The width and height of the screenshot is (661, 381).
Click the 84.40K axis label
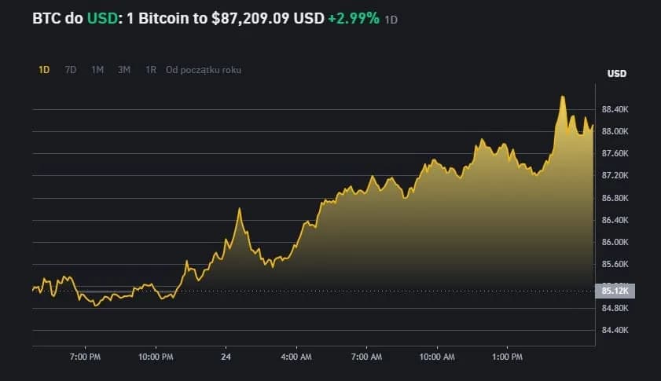[614, 330]
